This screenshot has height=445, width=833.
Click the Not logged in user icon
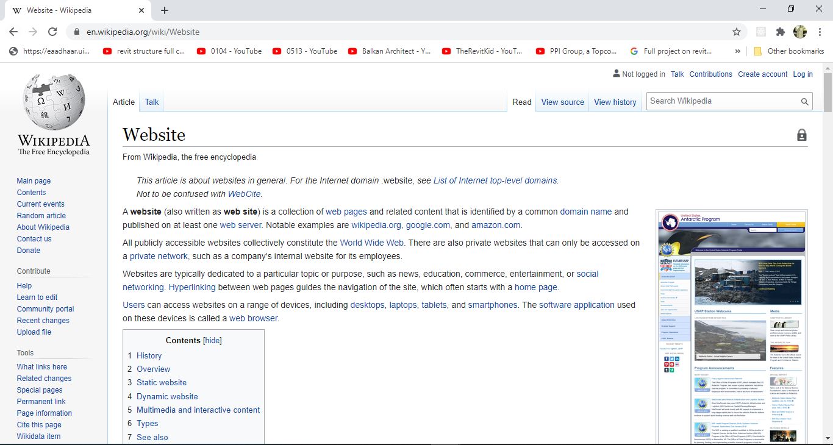(x=616, y=74)
